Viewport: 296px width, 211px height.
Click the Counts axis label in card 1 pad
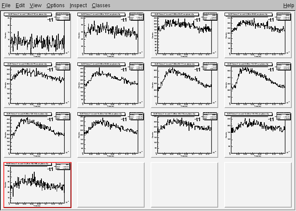pyautogui.click(x=5, y=35)
